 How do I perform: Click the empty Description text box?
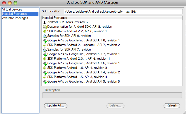click(x=112, y=95)
